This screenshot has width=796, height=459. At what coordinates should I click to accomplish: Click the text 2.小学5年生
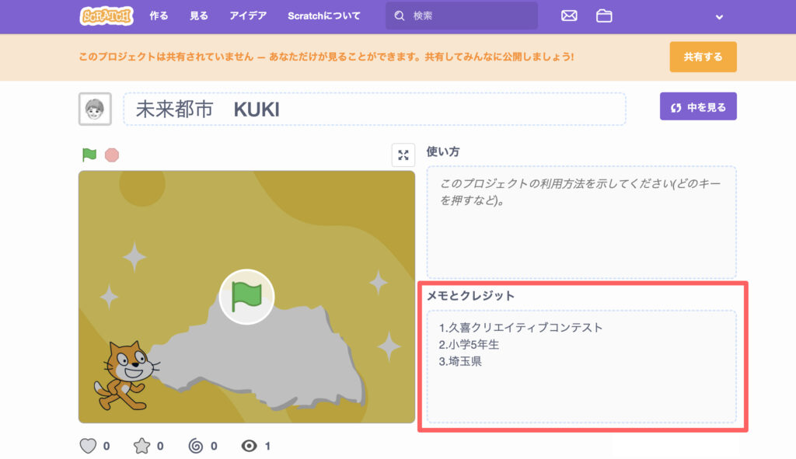tap(469, 344)
